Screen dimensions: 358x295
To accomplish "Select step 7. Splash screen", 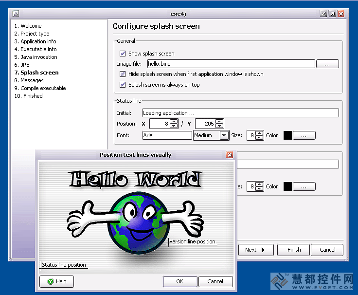I will click(36, 73).
